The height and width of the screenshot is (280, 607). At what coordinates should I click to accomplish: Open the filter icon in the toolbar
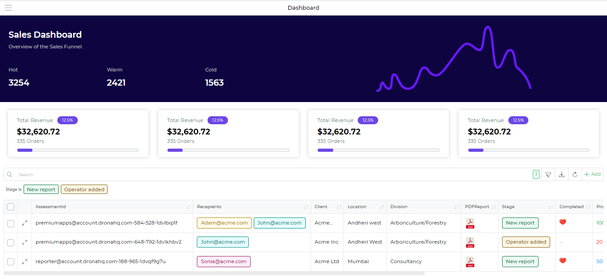(x=548, y=174)
